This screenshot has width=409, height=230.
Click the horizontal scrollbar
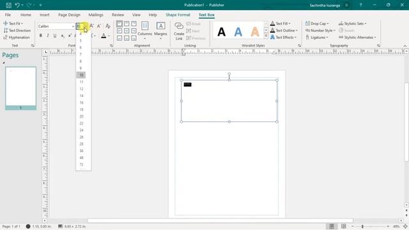(x=220, y=220)
